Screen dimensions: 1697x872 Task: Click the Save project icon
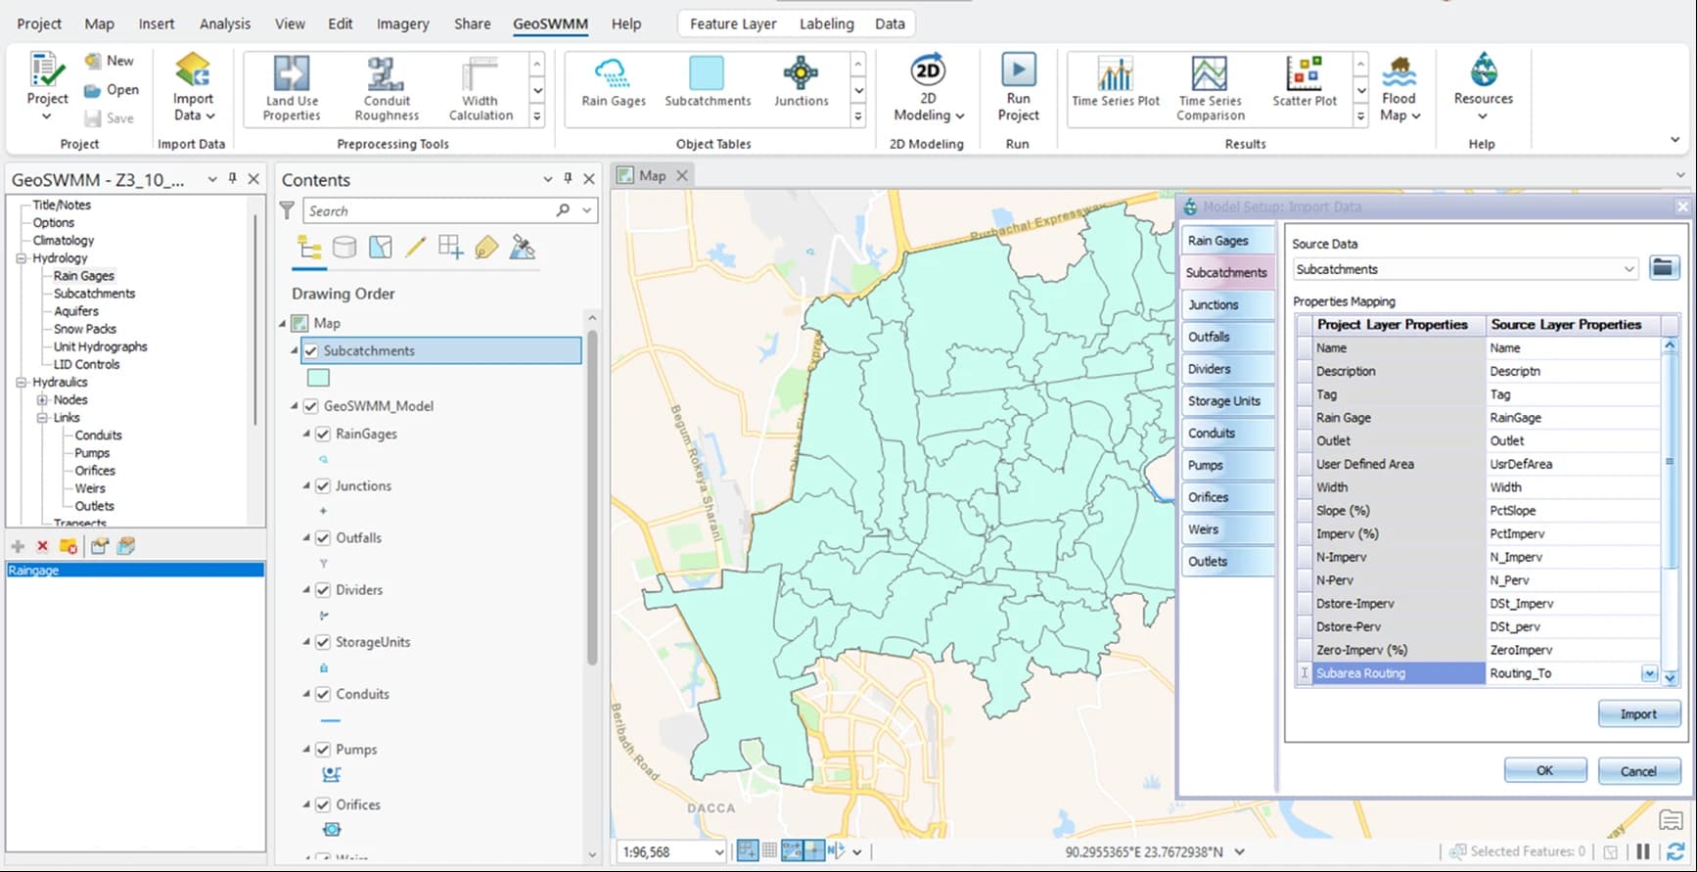93,118
